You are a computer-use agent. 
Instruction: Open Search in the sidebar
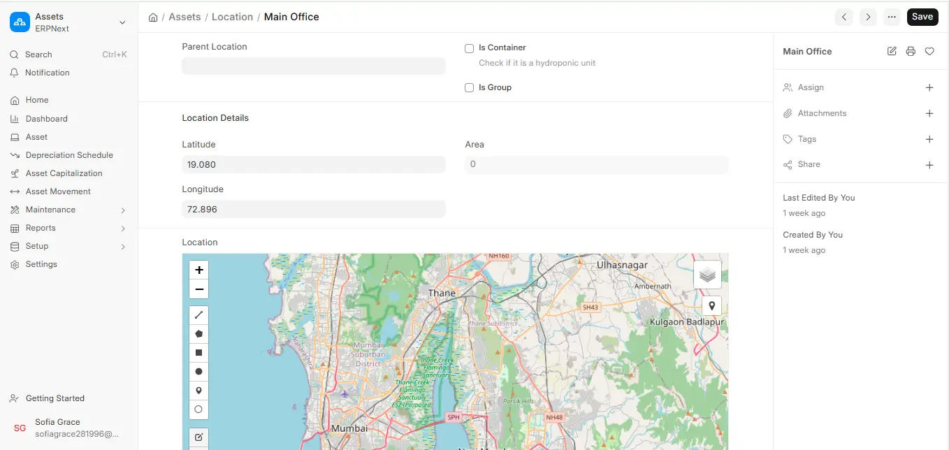point(68,55)
